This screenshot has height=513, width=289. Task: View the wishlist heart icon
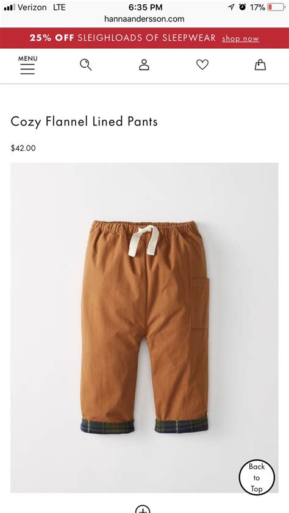point(202,65)
